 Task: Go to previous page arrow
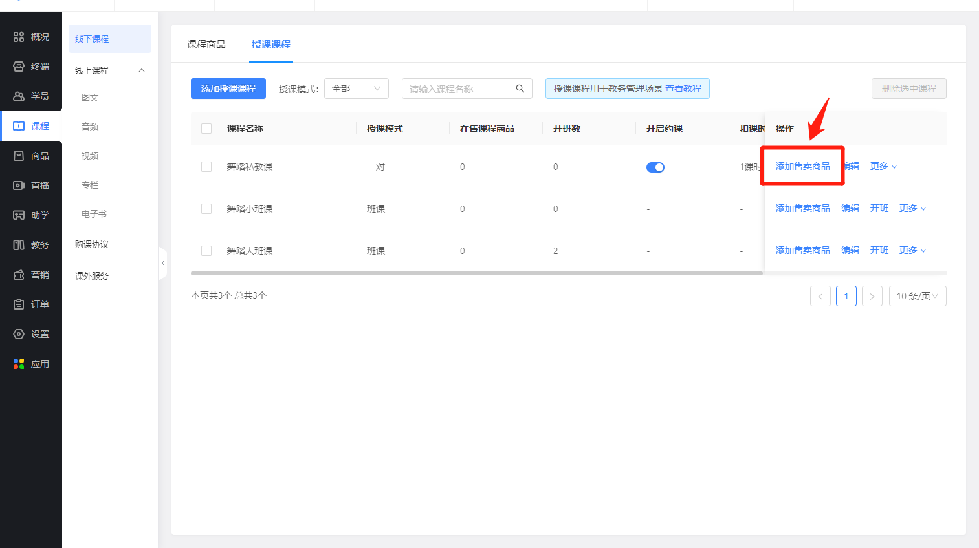click(820, 296)
